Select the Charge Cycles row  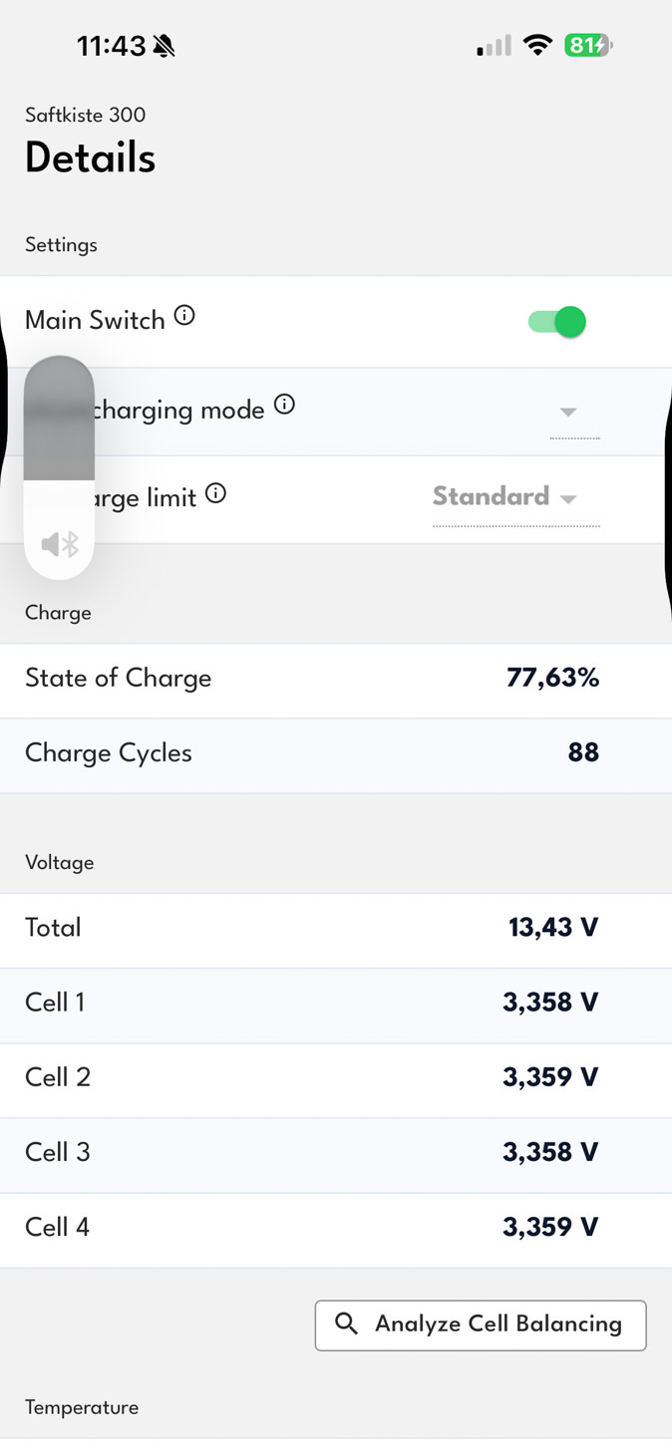[x=336, y=754]
